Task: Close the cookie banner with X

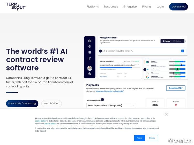Action: tap(166, 114)
